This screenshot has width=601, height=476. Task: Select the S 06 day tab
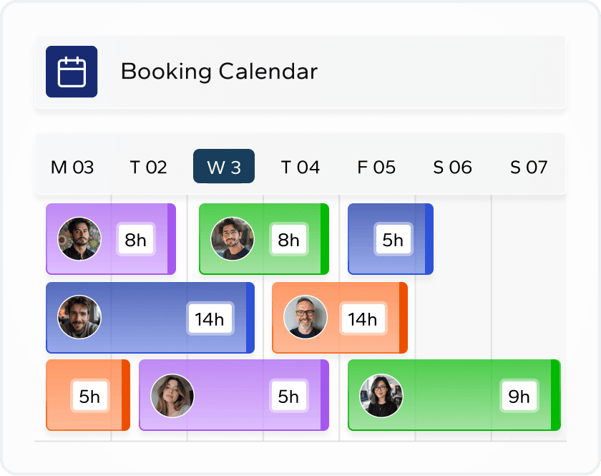click(x=452, y=167)
